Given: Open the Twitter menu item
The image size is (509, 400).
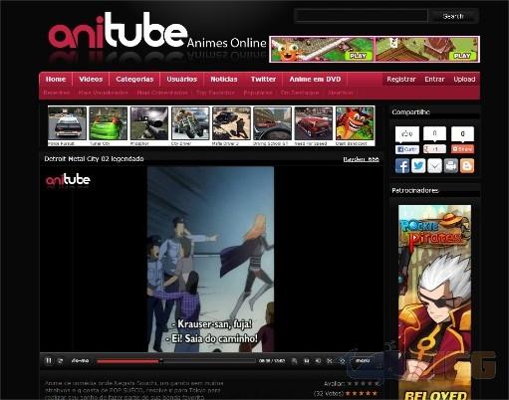Looking at the screenshot, I should click(x=263, y=80).
